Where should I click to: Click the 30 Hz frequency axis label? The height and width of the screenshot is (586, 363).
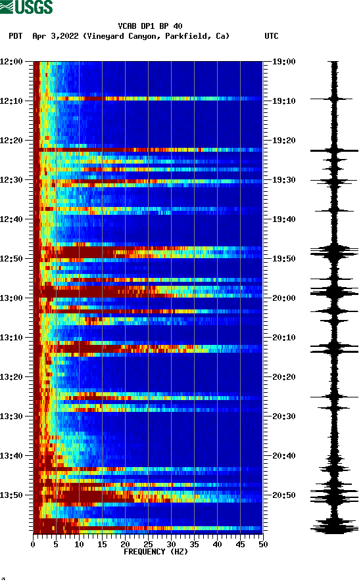tap(171, 545)
